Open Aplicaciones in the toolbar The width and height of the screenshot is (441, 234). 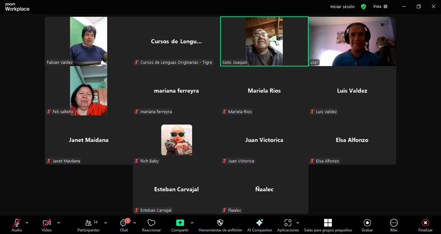(288, 225)
